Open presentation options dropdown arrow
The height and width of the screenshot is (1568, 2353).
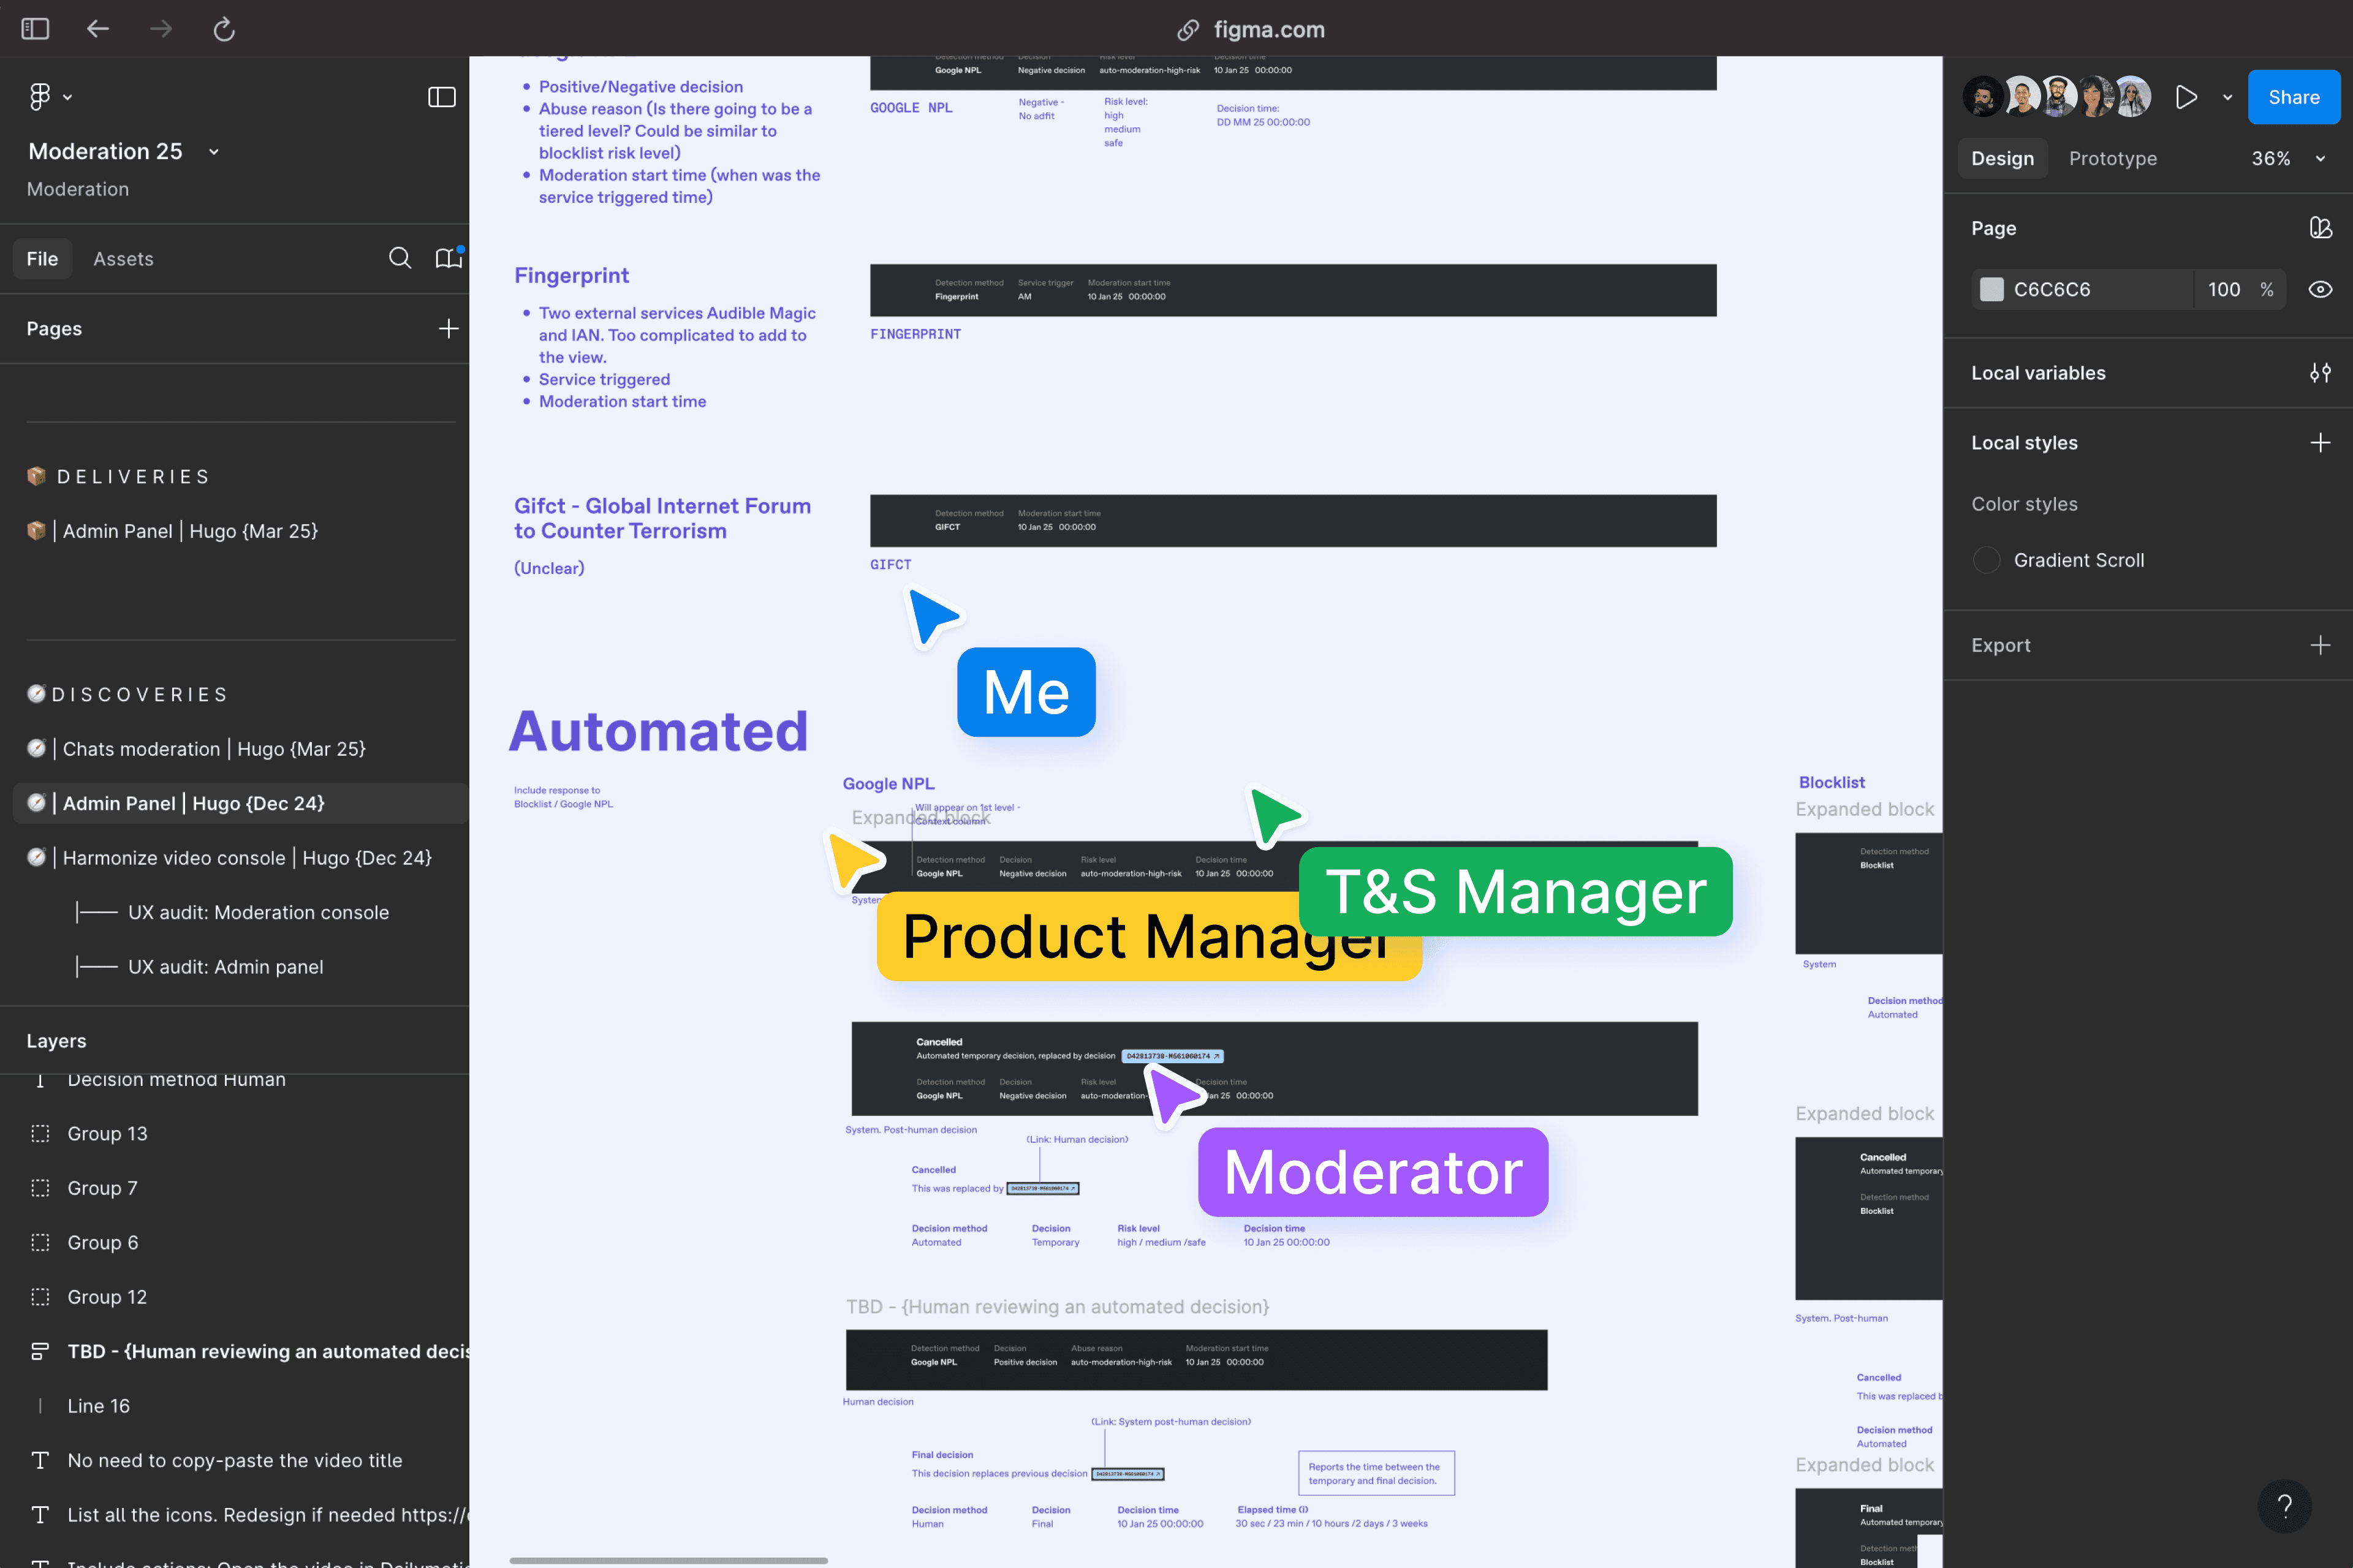[2228, 97]
